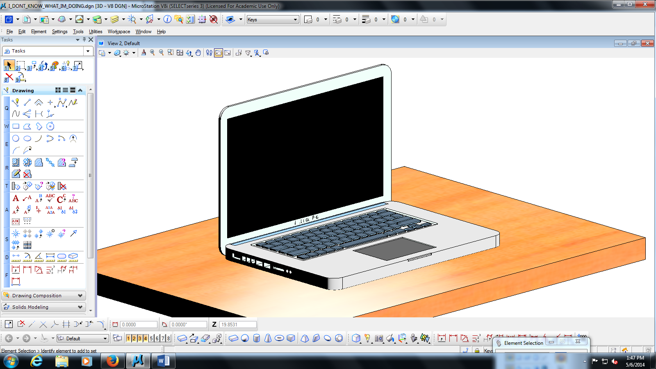Open the Element menu
Screen dimensions: 656x369
[x=39, y=32]
